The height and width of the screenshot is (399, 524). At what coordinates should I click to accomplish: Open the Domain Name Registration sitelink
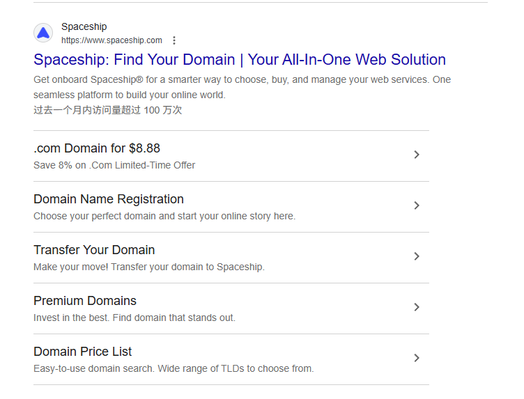coord(109,199)
